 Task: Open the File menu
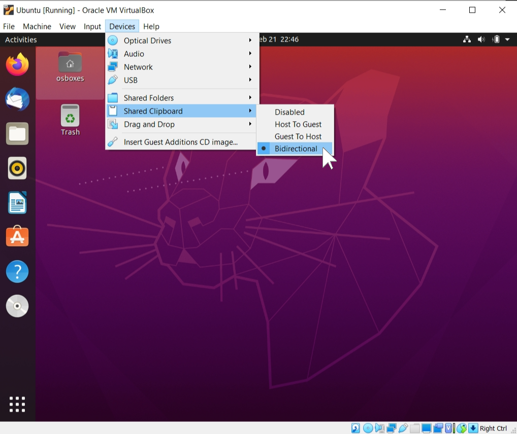point(9,26)
